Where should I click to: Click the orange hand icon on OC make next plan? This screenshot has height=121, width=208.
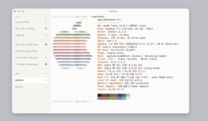coord(46,29)
